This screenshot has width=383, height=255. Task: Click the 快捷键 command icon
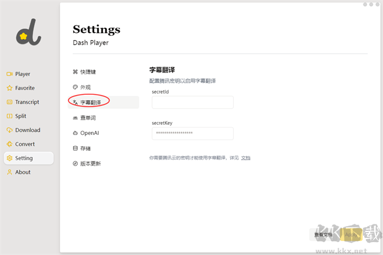75,72
